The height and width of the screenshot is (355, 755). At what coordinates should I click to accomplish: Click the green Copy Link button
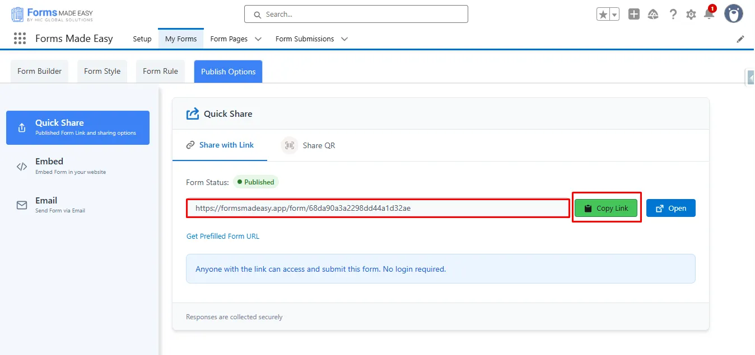tap(606, 208)
